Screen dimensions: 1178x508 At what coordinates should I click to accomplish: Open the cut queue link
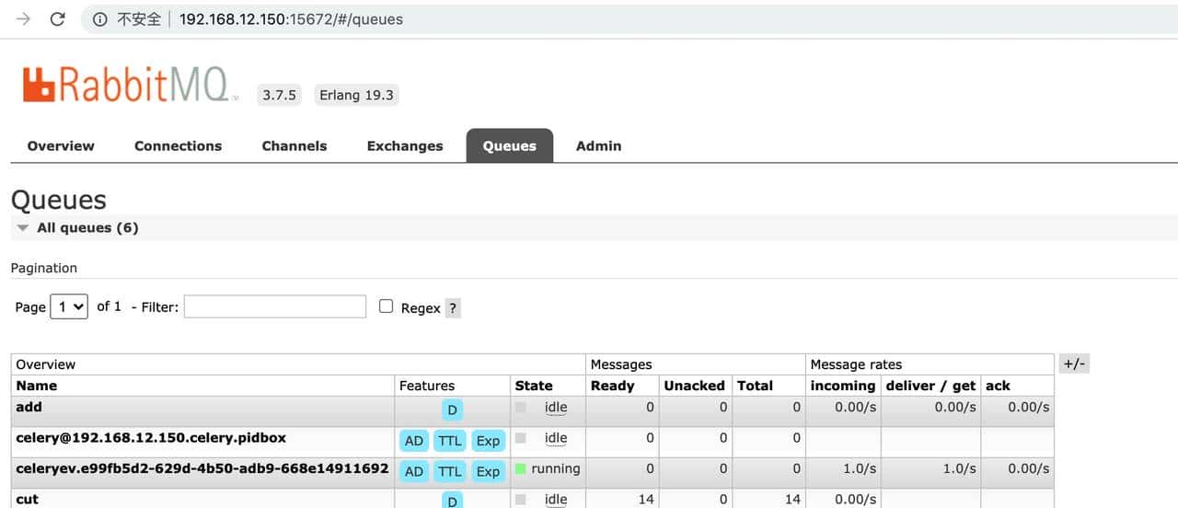[x=28, y=499]
